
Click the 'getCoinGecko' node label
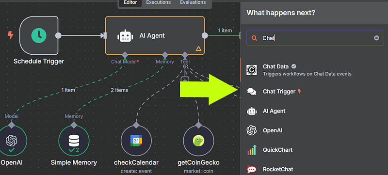tap(198, 163)
